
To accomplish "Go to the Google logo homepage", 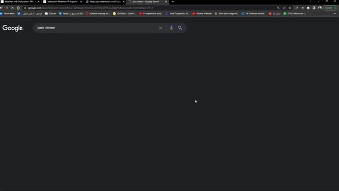I will coord(13,28).
